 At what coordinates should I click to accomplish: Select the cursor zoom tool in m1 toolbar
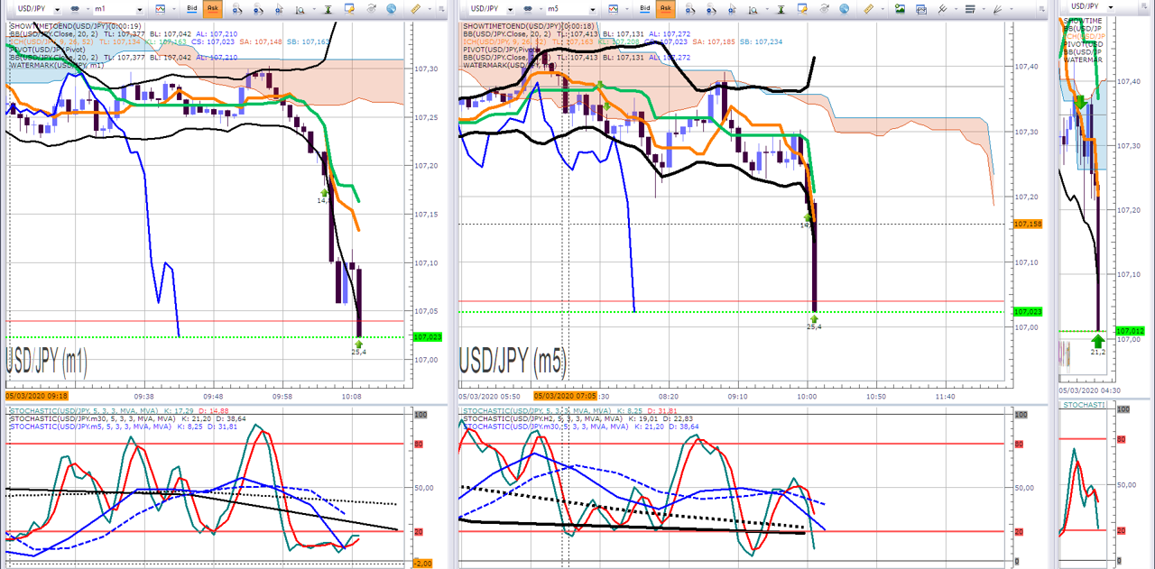click(280, 8)
